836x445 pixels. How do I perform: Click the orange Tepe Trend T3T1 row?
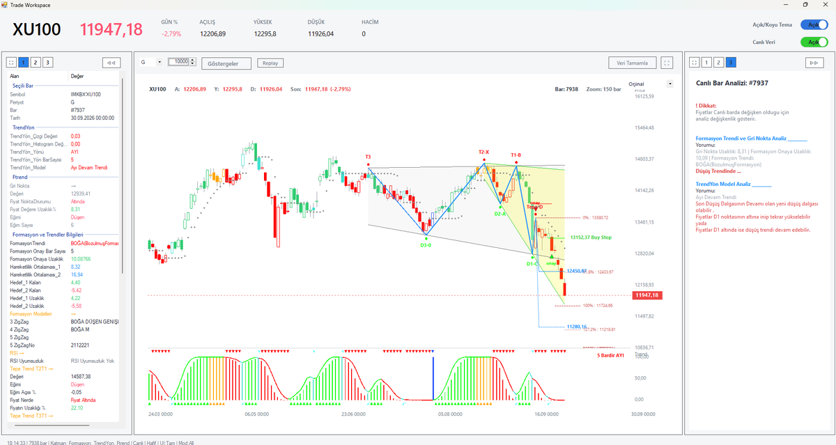[63, 416]
